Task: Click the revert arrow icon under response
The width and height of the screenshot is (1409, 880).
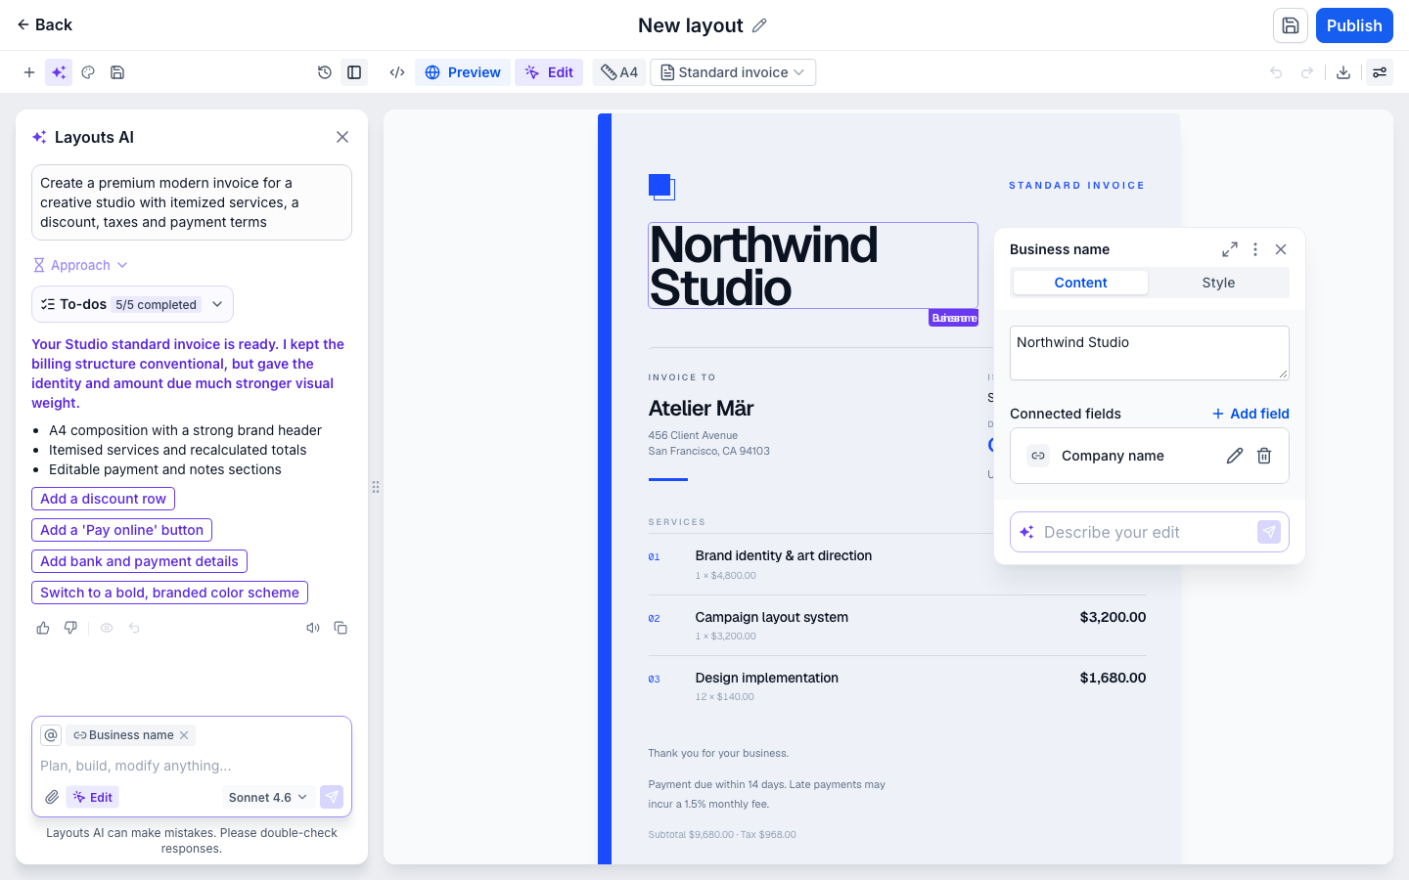Action: click(x=134, y=628)
